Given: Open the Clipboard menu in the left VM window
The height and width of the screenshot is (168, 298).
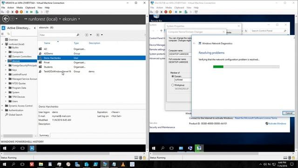Looking at the screenshot, I should [30, 7].
